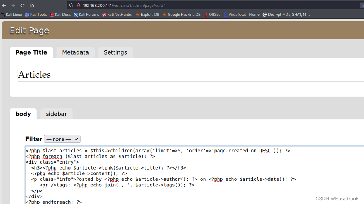Click the '<div class="entry">' code line
Image resolution: width=364 pixels, height=204 pixels.
(x=52, y=162)
